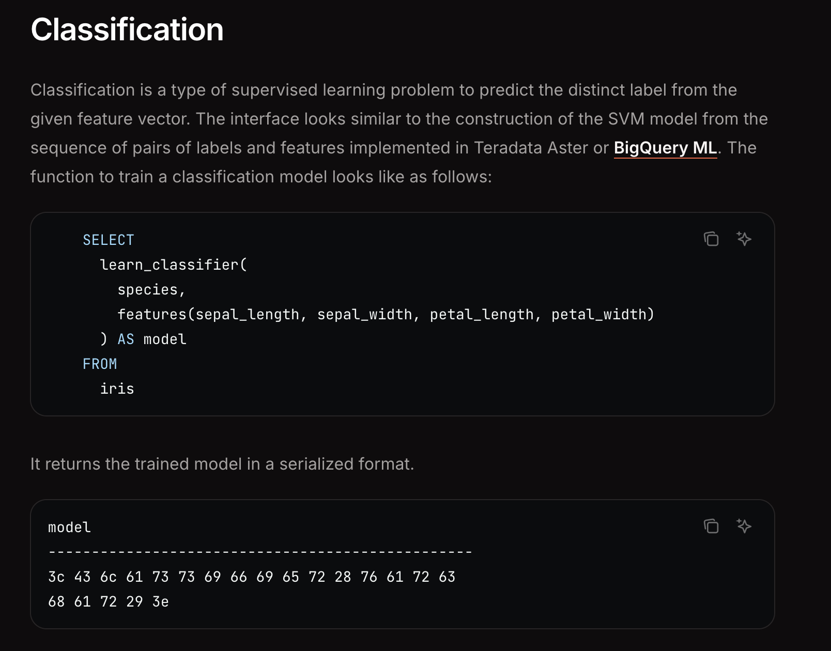Click the serialized format sentence
This screenshot has height=651, width=831.
[x=222, y=464]
